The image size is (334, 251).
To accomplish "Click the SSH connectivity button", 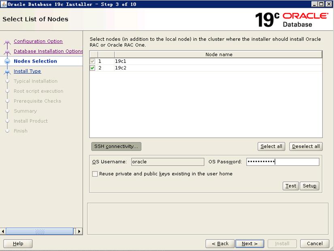I will [x=116, y=146].
